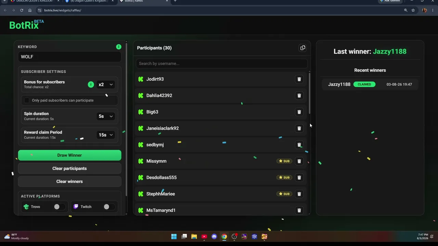This screenshot has width=438, height=246.
Task: Open the tab search dropdown in Chrome
Action: [4, 1]
